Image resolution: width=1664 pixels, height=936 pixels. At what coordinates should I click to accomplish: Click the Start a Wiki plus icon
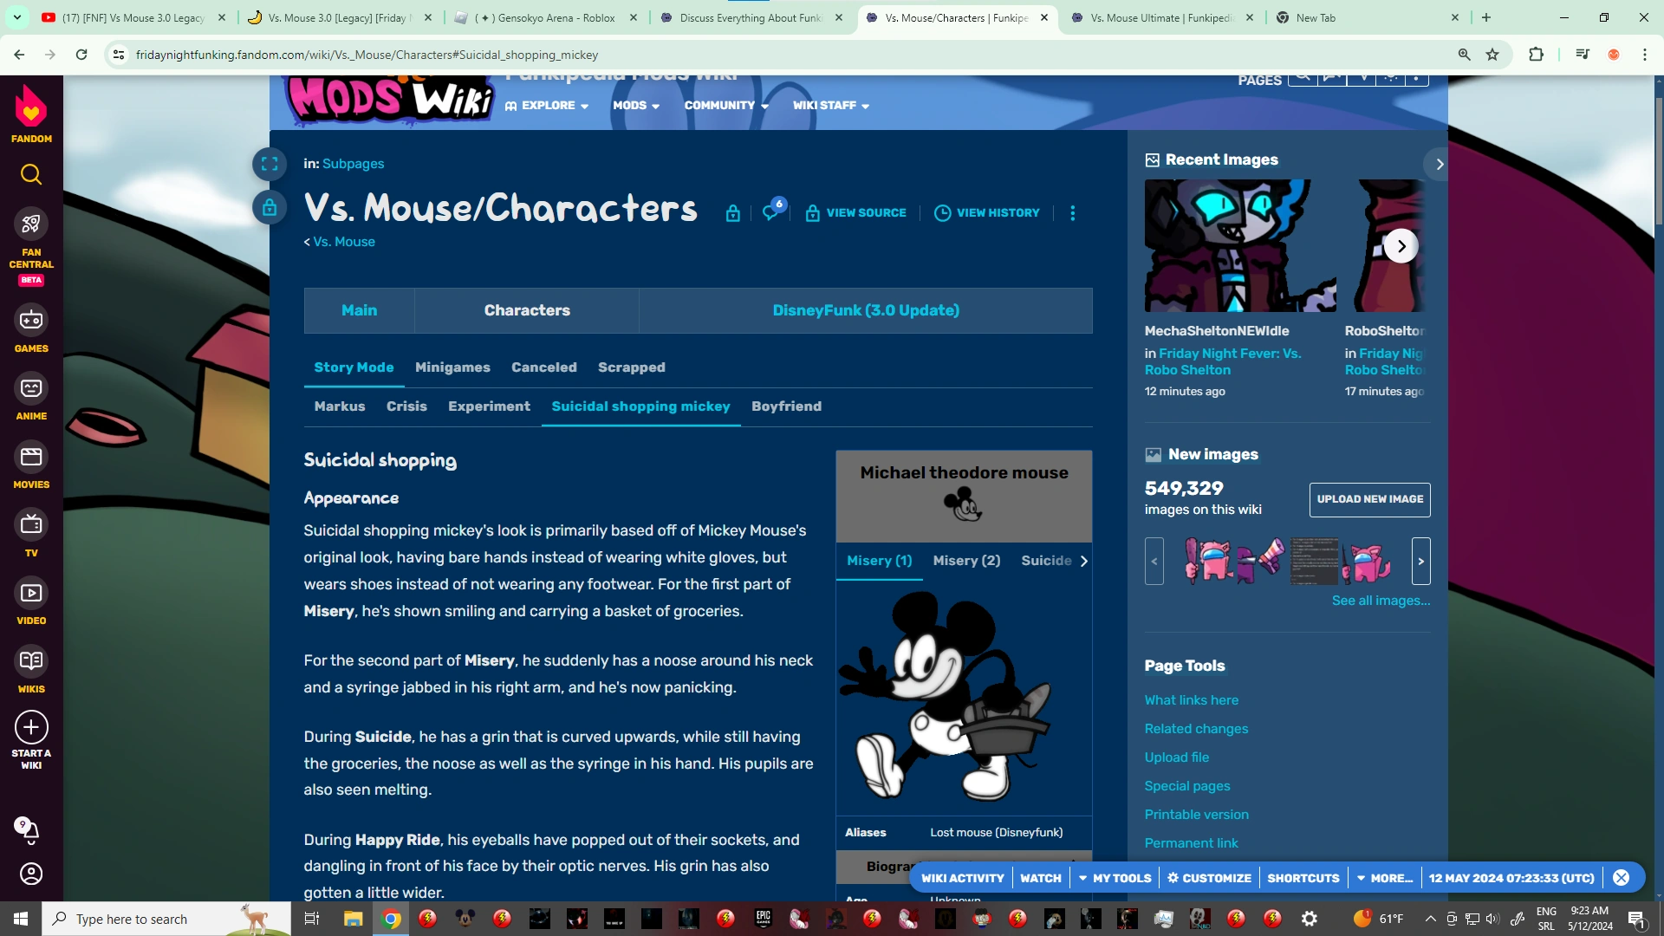[31, 727]
